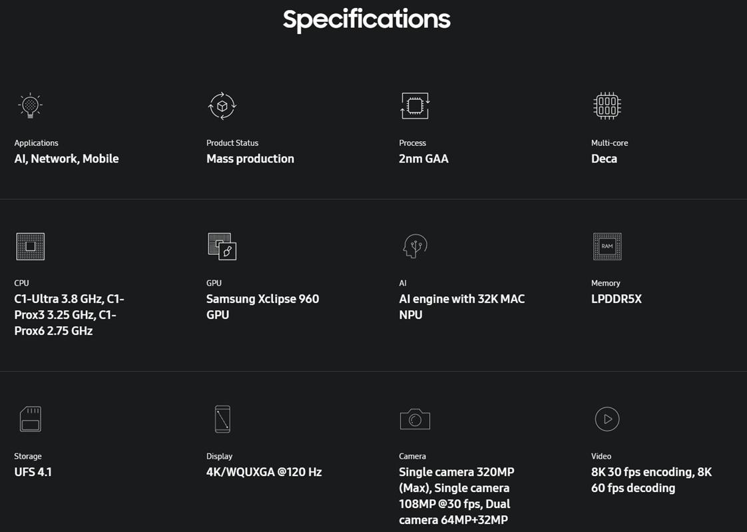
Task: Click the Process chip icon
Action: (x=415, y=106)
